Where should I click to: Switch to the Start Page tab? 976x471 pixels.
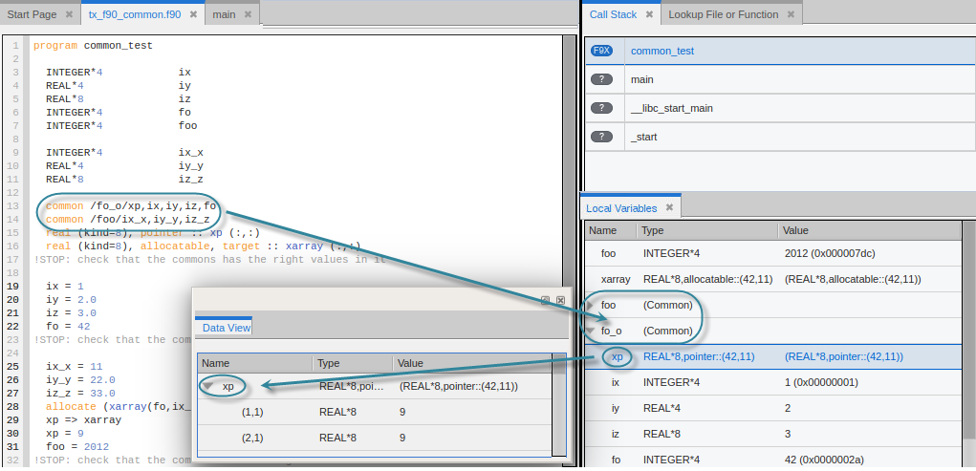[32, 15]
